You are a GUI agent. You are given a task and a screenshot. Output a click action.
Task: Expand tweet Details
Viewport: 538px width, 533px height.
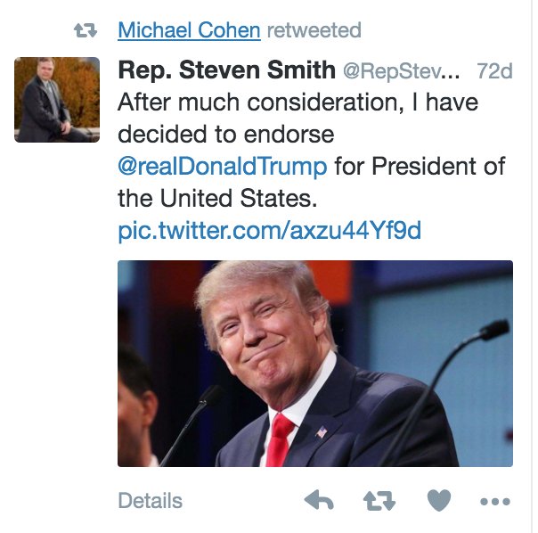pos(150,500)
